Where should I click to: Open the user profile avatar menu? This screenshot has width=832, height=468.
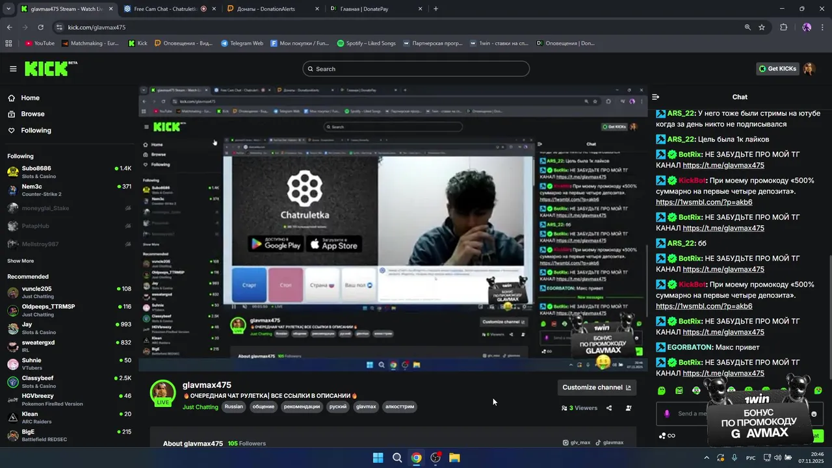tap(809, 69)
